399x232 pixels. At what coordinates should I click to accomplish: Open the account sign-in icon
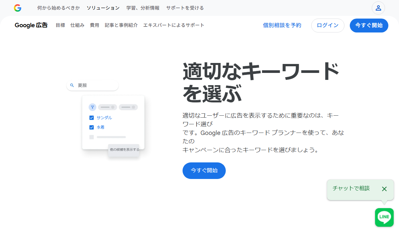[x=378, y=8]
